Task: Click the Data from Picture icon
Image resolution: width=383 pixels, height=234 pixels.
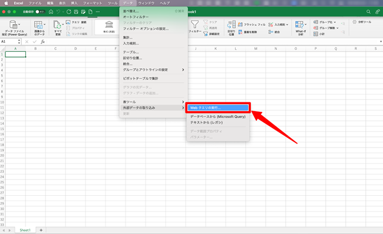Action: [x=38, y=25]
